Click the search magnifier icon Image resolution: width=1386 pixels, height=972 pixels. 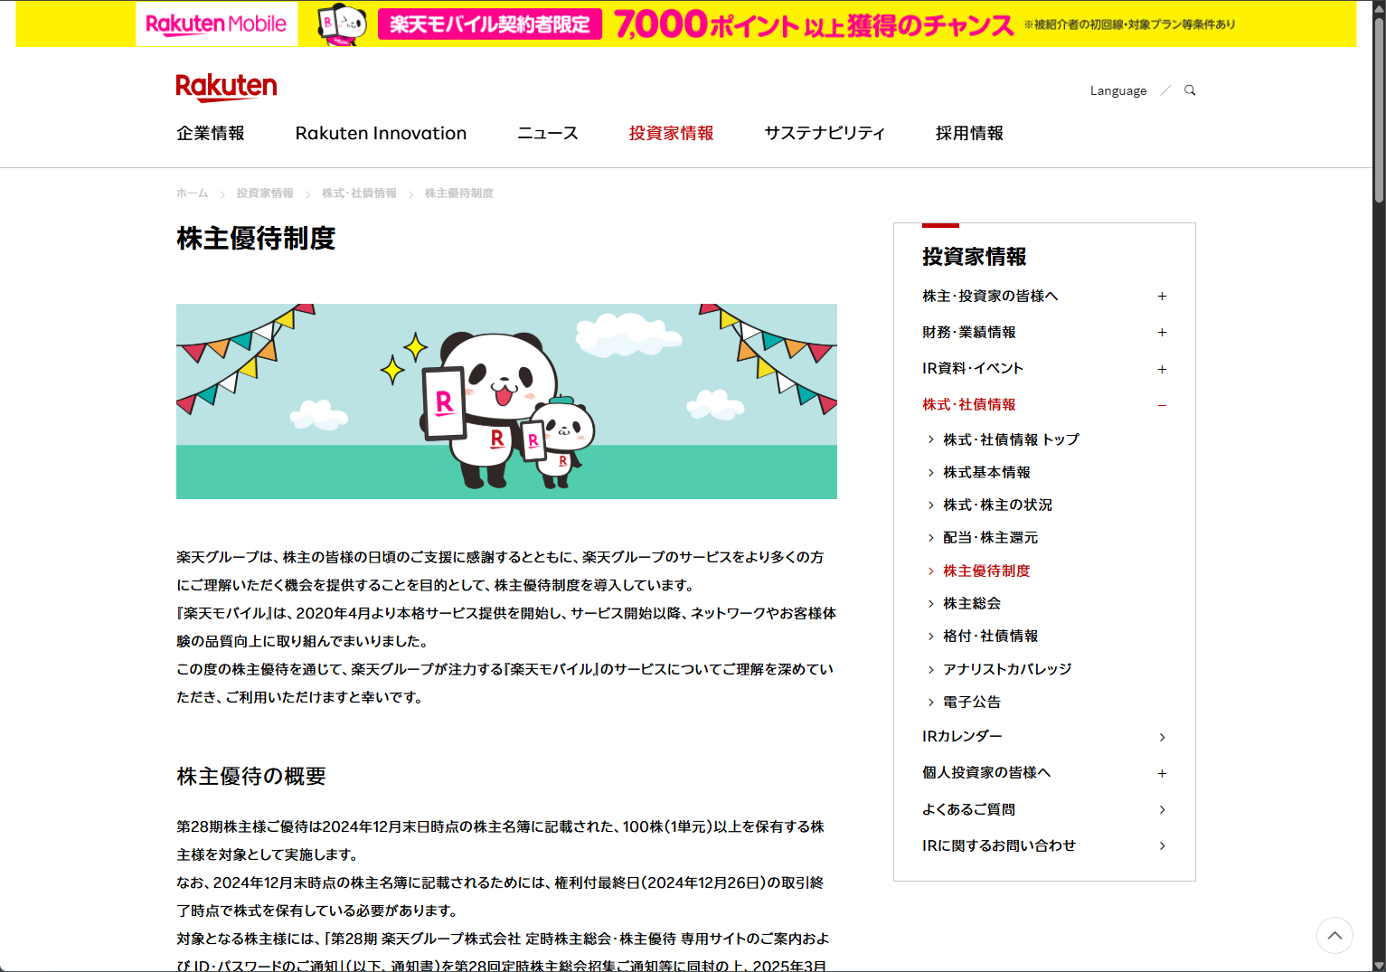[1190, 90]
